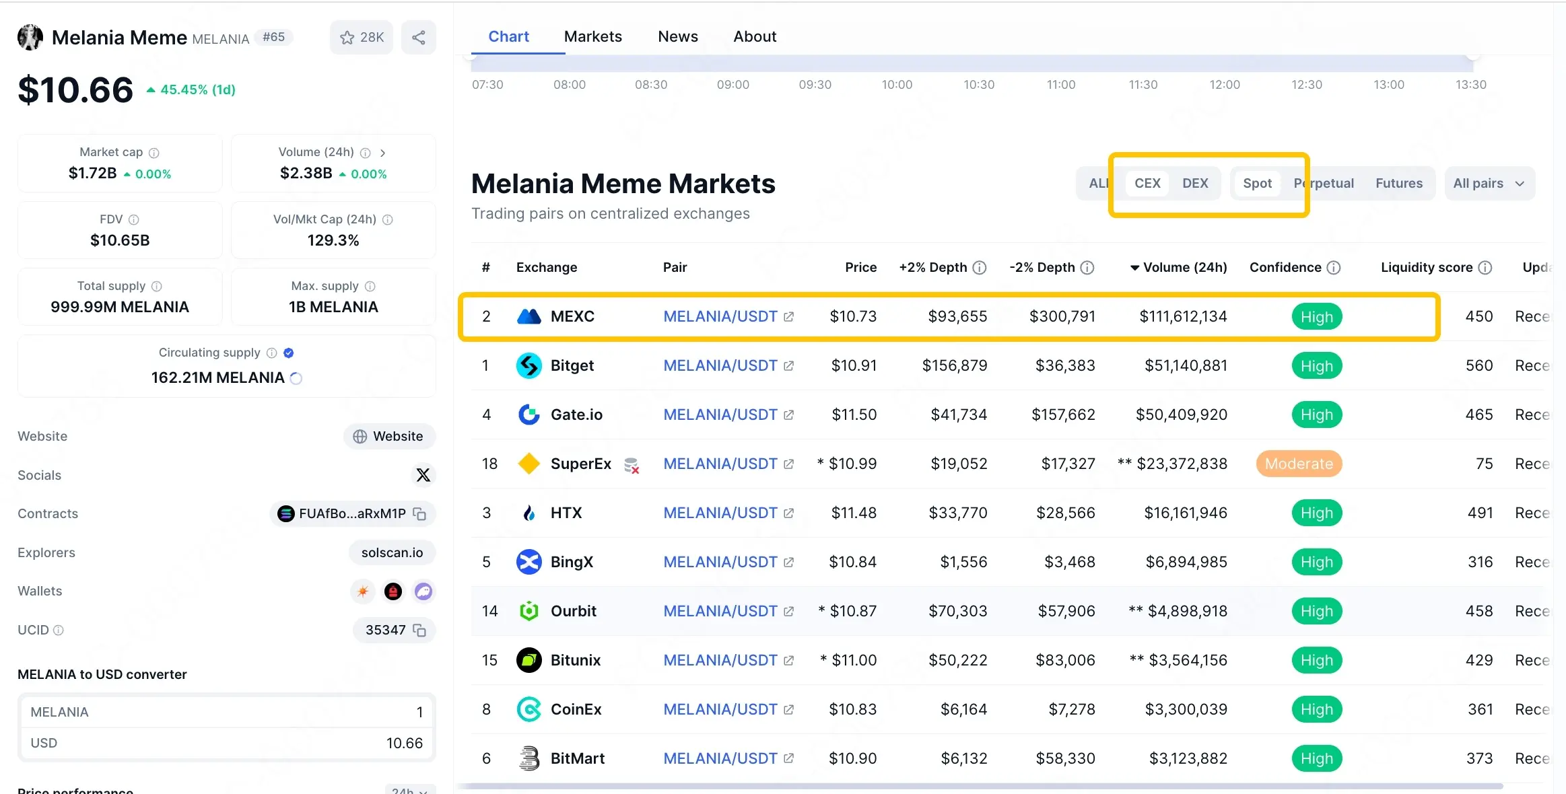Click the external link icon on Bitget's MELANIA/USDT pair
The width and height of the screenshot is (1566, 794).
click(788, 365)
